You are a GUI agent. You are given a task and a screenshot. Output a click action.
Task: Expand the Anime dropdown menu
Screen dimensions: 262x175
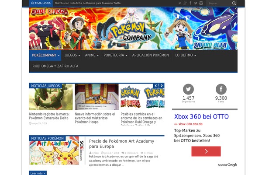tap(92, 55)
